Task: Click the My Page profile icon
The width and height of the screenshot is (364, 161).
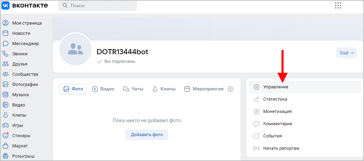Action: pyautogui.click(x=5, y=23)
